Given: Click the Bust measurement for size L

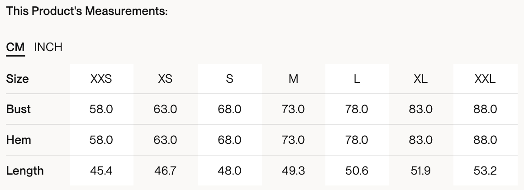Looking at the screenshot, I should point(357,109).
